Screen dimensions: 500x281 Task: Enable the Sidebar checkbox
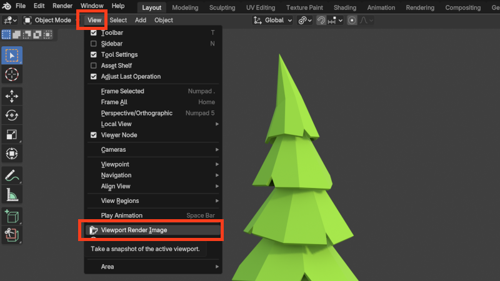(94, 44)
